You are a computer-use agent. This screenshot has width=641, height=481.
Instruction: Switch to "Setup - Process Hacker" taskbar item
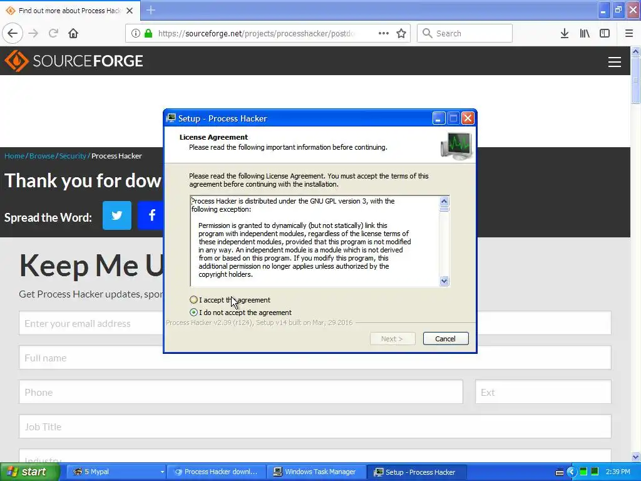pos(416,472)
